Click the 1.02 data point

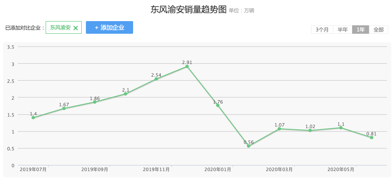tap(310, 130)
